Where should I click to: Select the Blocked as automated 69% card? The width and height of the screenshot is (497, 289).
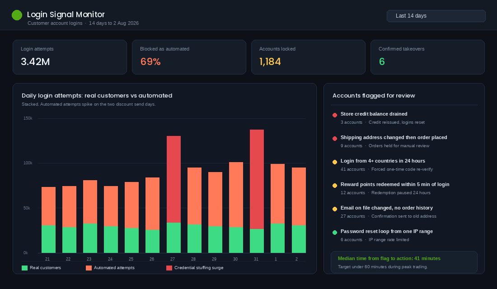(189, 57)
